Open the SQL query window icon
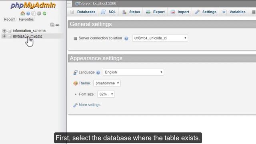 [34, 14]
